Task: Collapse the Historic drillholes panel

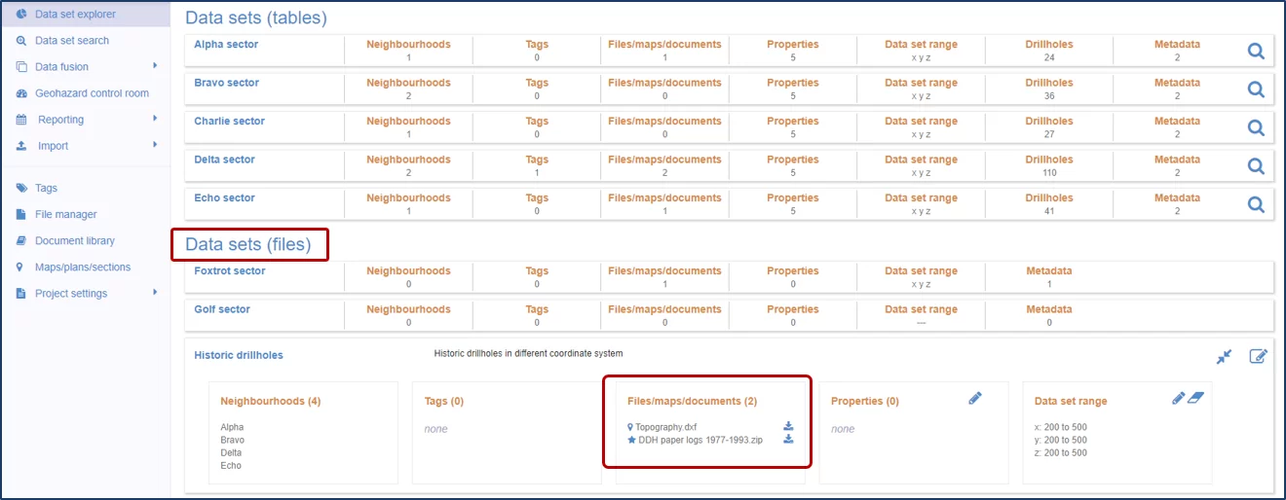Action: 1224,357
